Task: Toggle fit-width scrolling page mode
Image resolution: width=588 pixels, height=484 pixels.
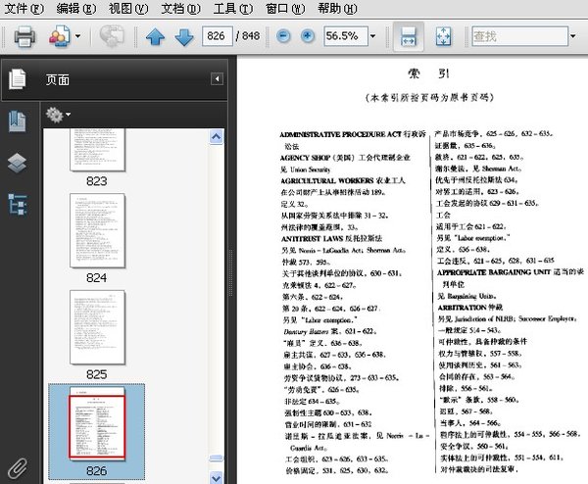Action: pyautogui.click(x=410, y=36)
